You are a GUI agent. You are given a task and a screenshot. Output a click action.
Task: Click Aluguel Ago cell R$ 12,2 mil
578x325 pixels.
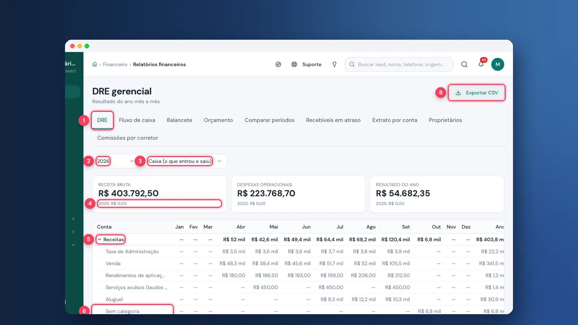tap(363, 299)
